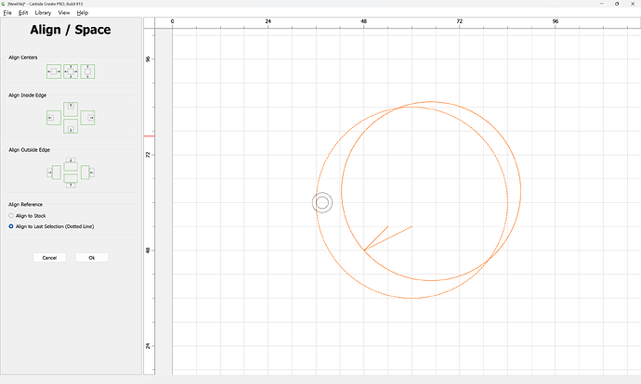The height and width of the screenshot is (384, 641).
Task: Click the Align Reference group label
Action: (x=25, y=204)
